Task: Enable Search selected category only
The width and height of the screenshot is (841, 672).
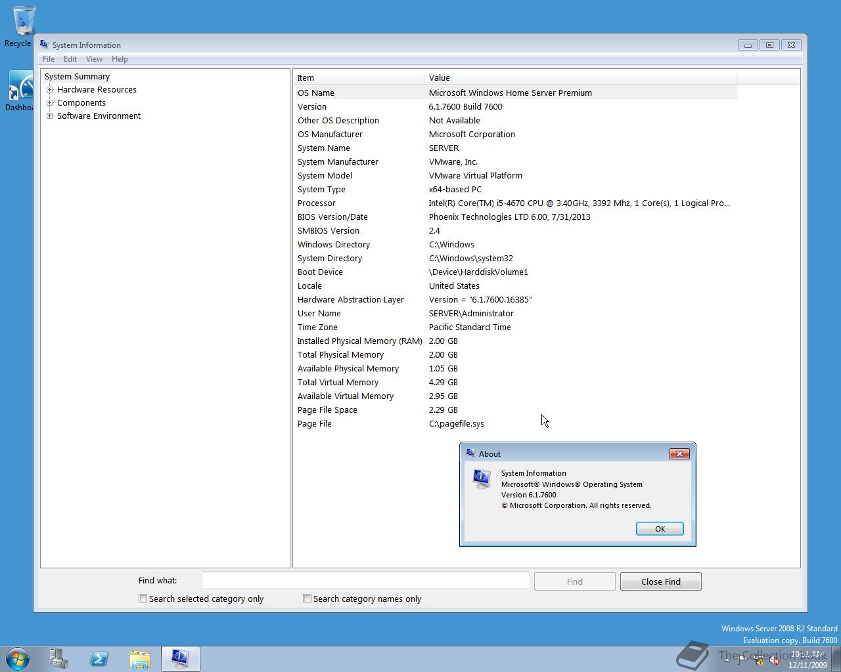Action: [x=143, y=598]
